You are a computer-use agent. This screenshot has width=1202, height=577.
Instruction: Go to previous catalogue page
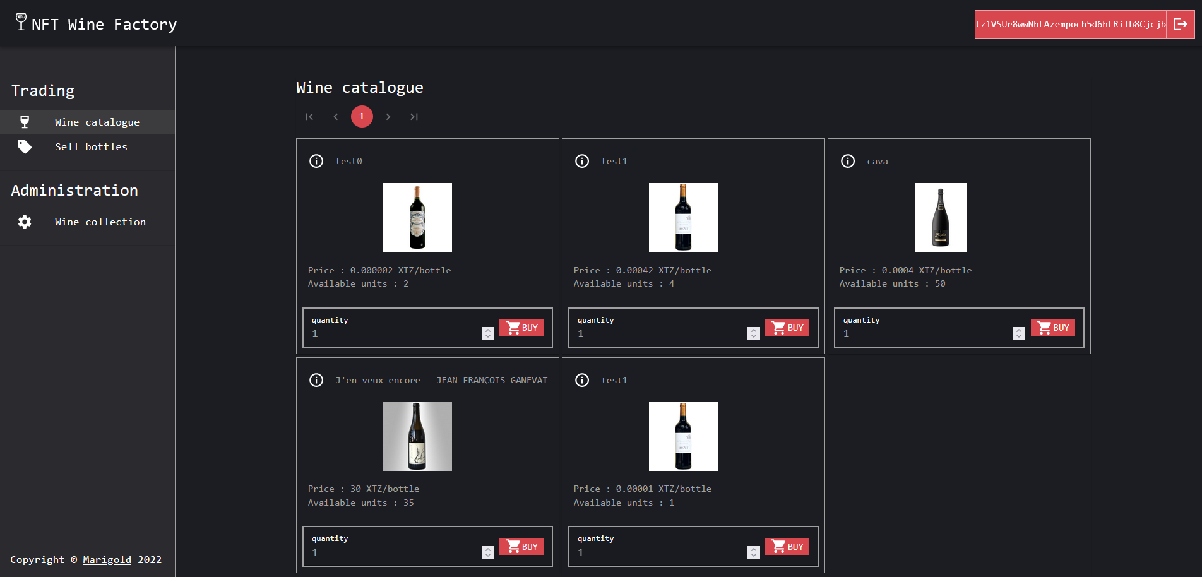336,117
